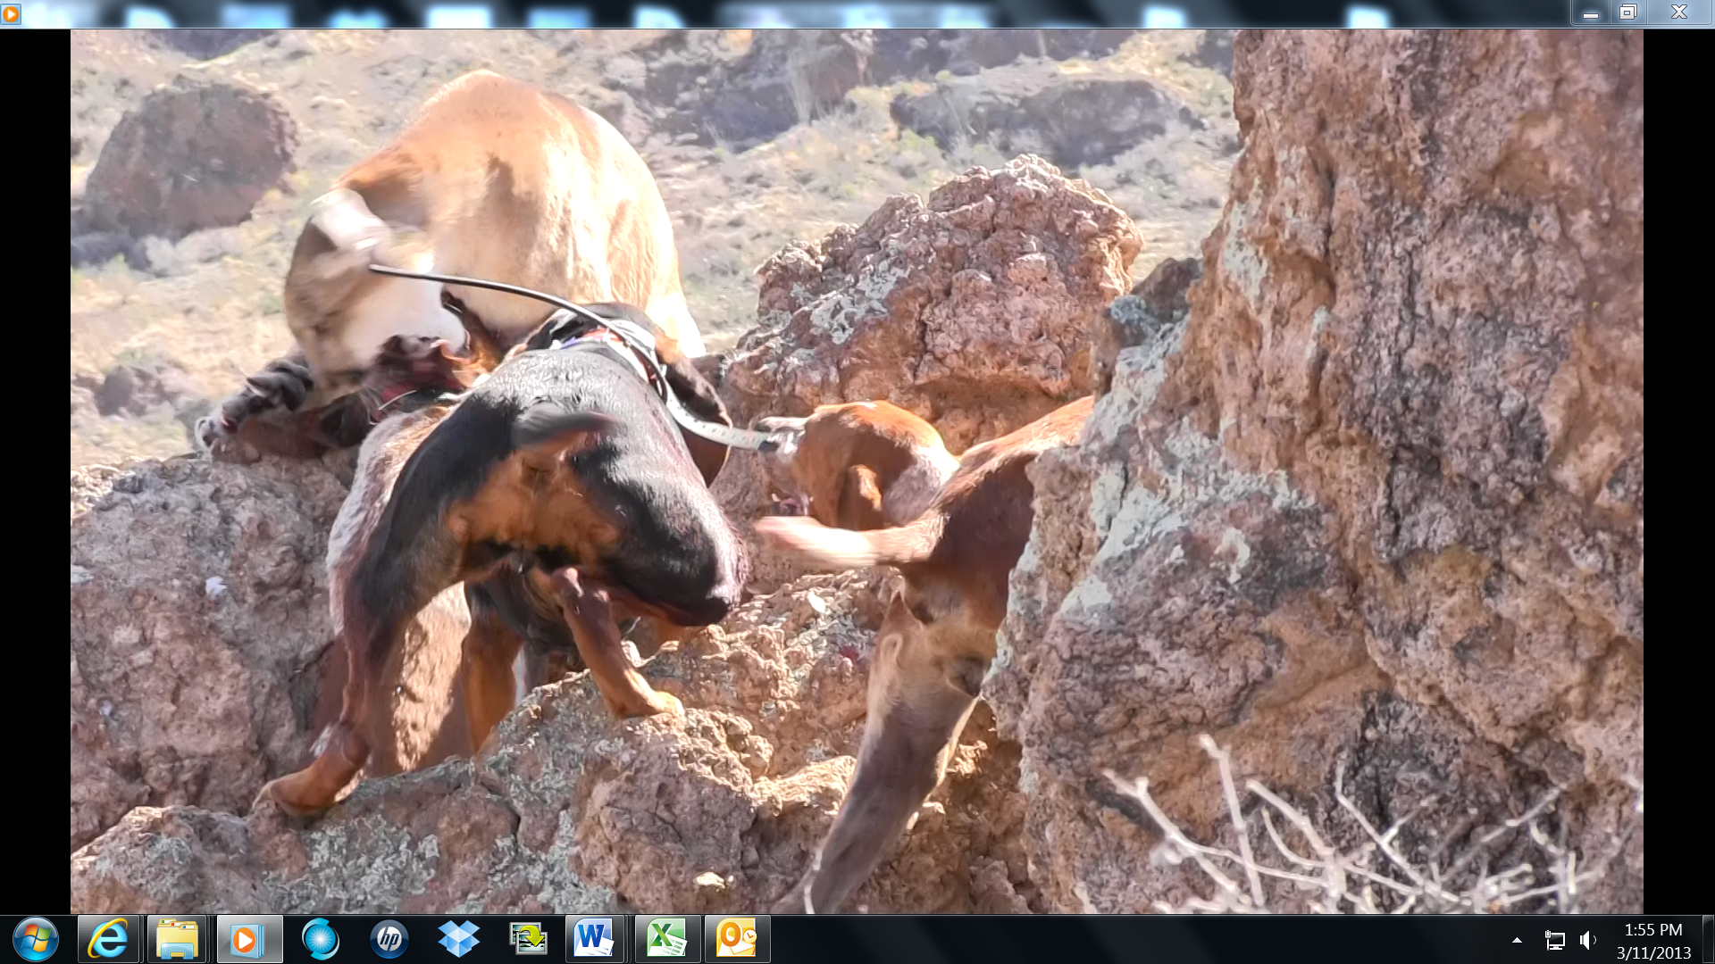Open the Windows Start menu orb
The width and height of the screenshot is (1715, 964).
pos(36,939)
